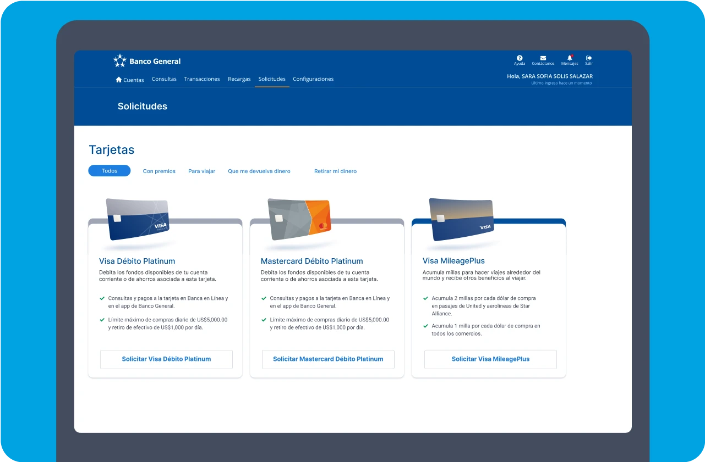Click the Mastercard Débito Platinum title

click(312, 261)
